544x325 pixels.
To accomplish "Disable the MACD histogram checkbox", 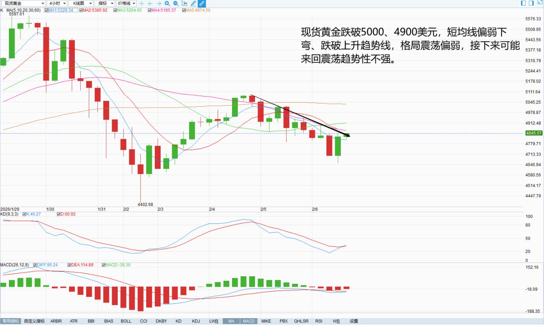I will [x=105, y=265].
